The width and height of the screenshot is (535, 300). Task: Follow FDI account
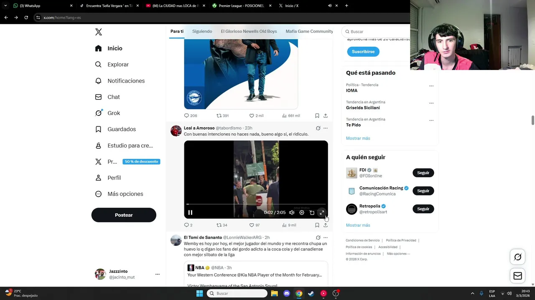click(423, 173)
